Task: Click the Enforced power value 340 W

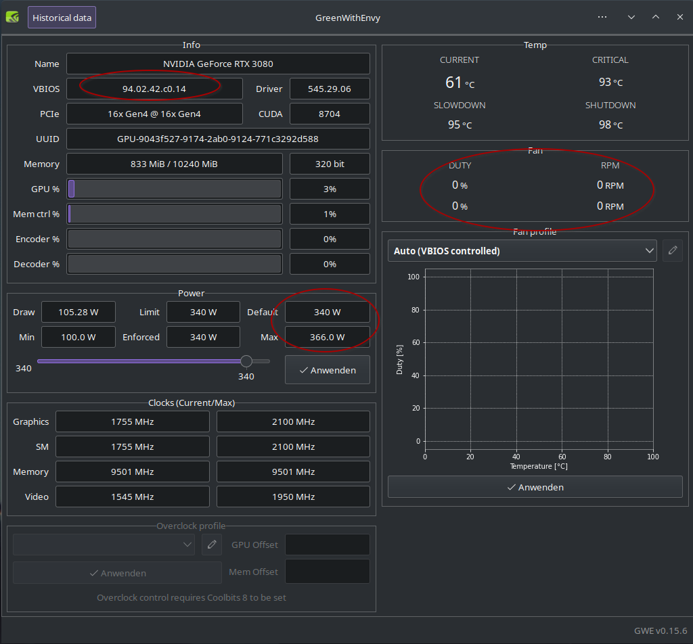Action: pos(203,337)
